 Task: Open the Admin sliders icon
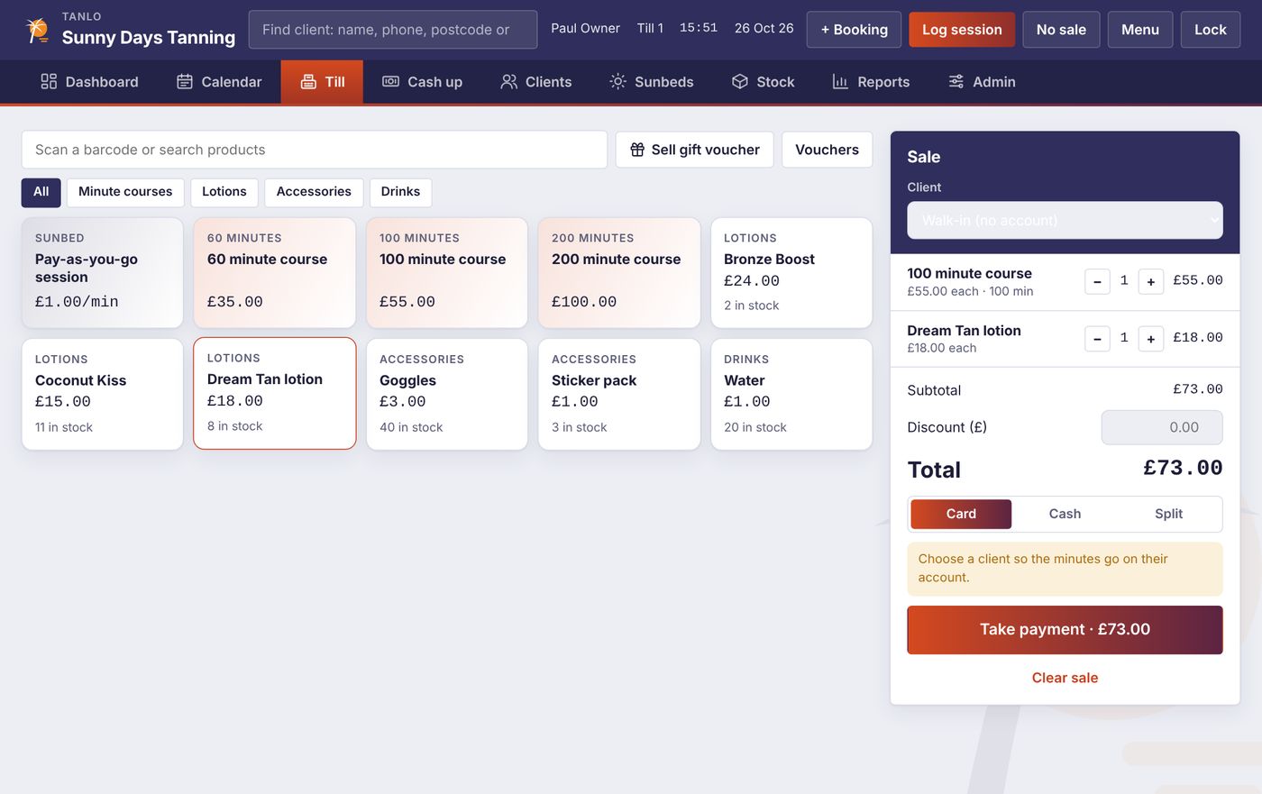click(956, 82)
